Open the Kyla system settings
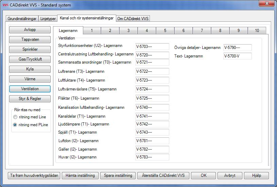The image size is (277, 187). tap(30, 69)
